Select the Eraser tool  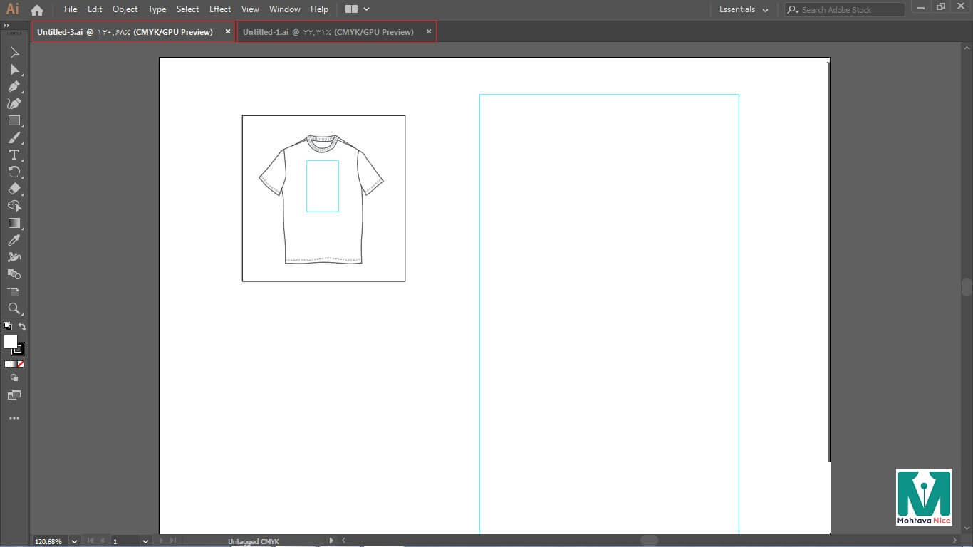(14, 189)
